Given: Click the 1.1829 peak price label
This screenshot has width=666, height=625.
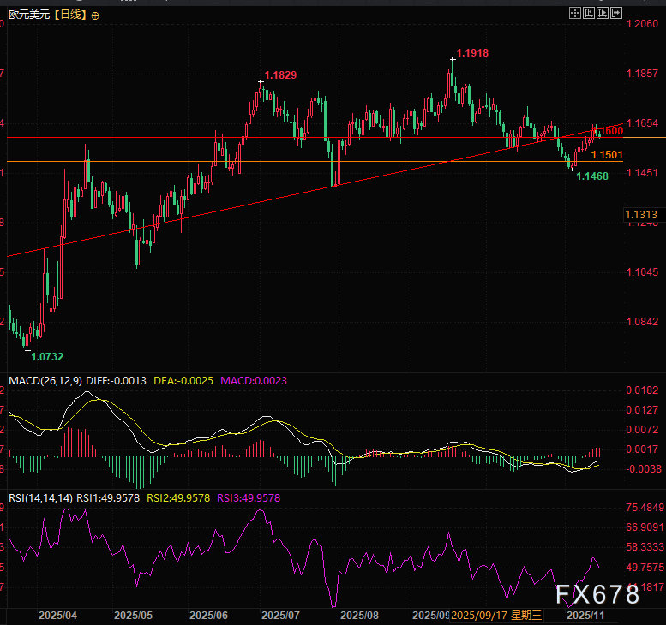Looking at the screenshot, I should [x=280, y=75].
